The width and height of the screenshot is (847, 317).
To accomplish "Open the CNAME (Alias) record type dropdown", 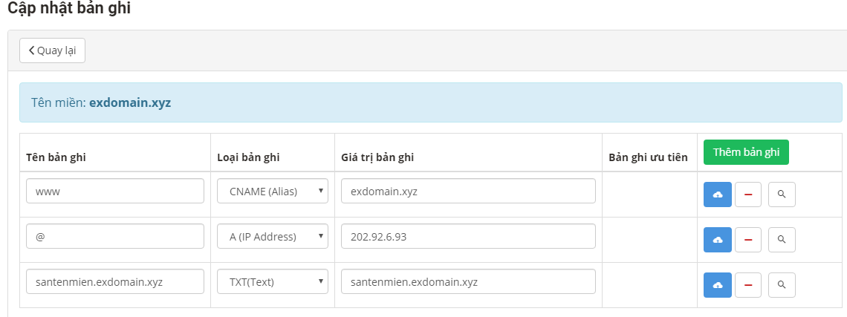I will tap(273, 192).
